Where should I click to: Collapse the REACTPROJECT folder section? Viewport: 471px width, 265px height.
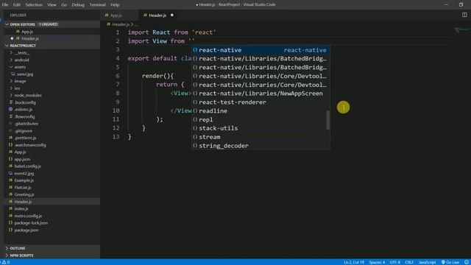pyautogui.click(x=7, y=46)
